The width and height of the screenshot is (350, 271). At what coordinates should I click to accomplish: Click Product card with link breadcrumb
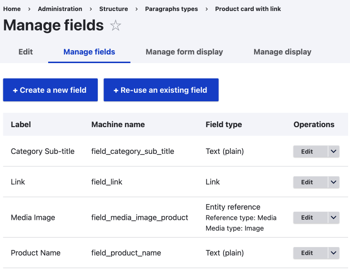tap(248, 9)
